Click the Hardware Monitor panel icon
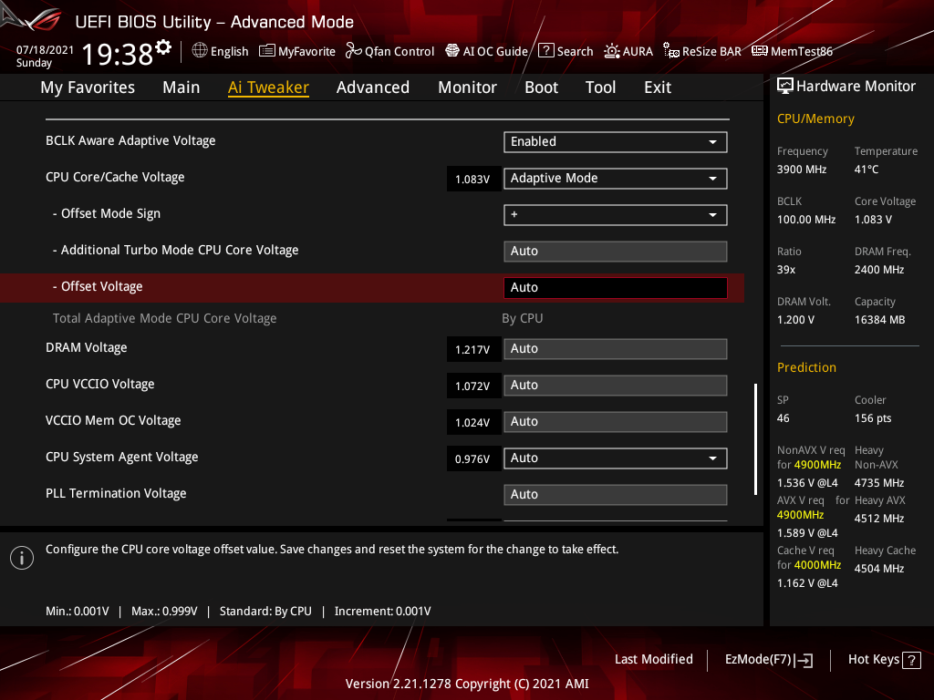 786,85
